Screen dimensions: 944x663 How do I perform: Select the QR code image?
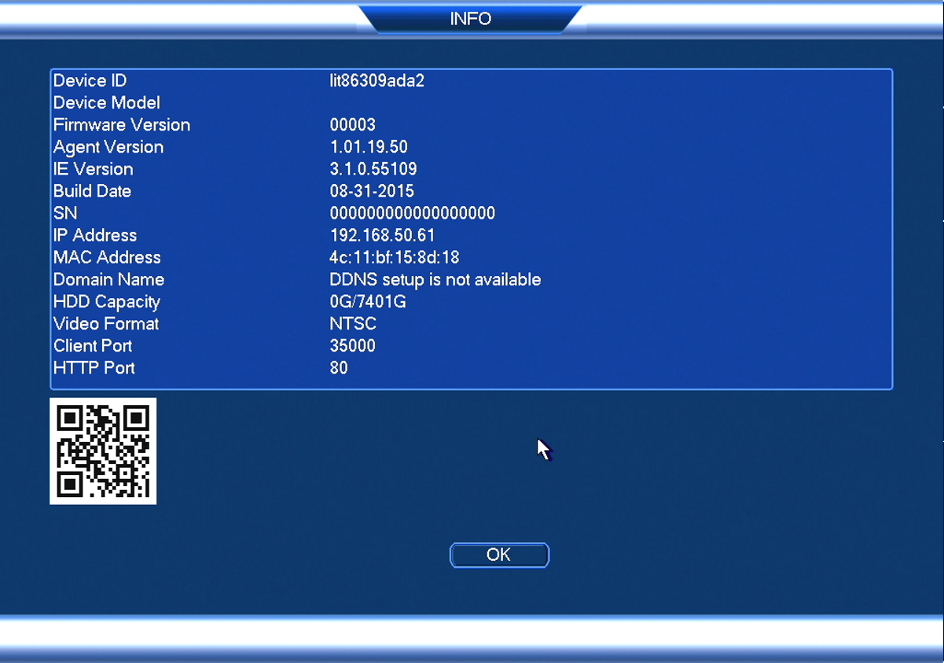tap(103, 451)
